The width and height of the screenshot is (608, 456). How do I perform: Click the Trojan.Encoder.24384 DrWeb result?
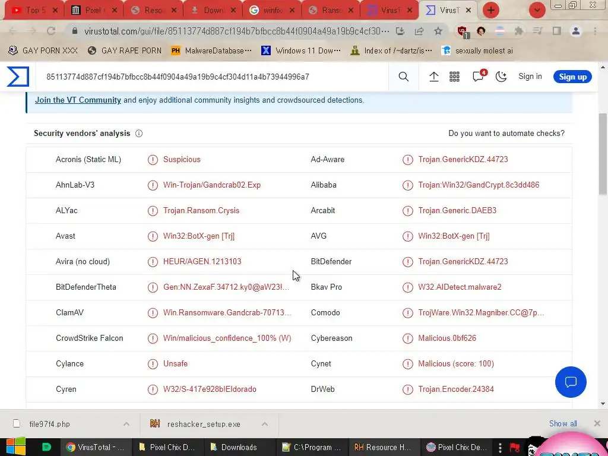tap(456, 389)
